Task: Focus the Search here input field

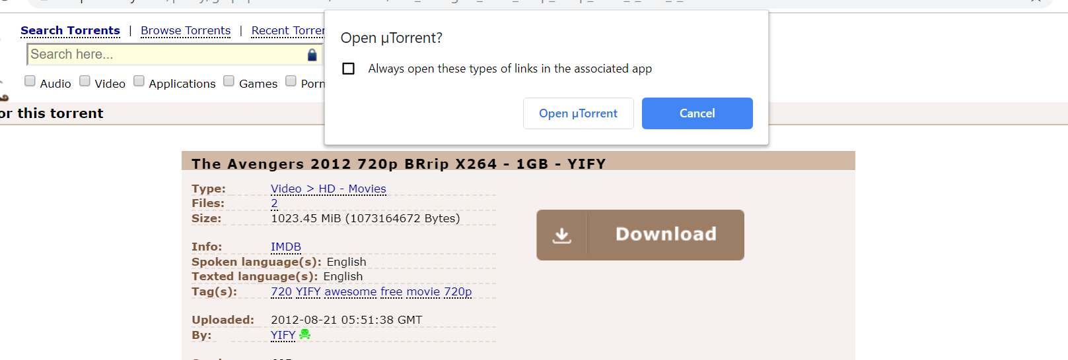Action: click(x=174, y=55)
